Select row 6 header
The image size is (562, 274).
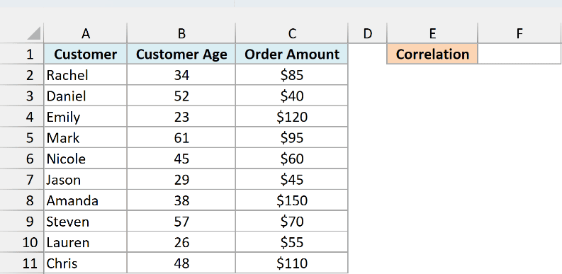pyautogui.click(x=22, y=159)
